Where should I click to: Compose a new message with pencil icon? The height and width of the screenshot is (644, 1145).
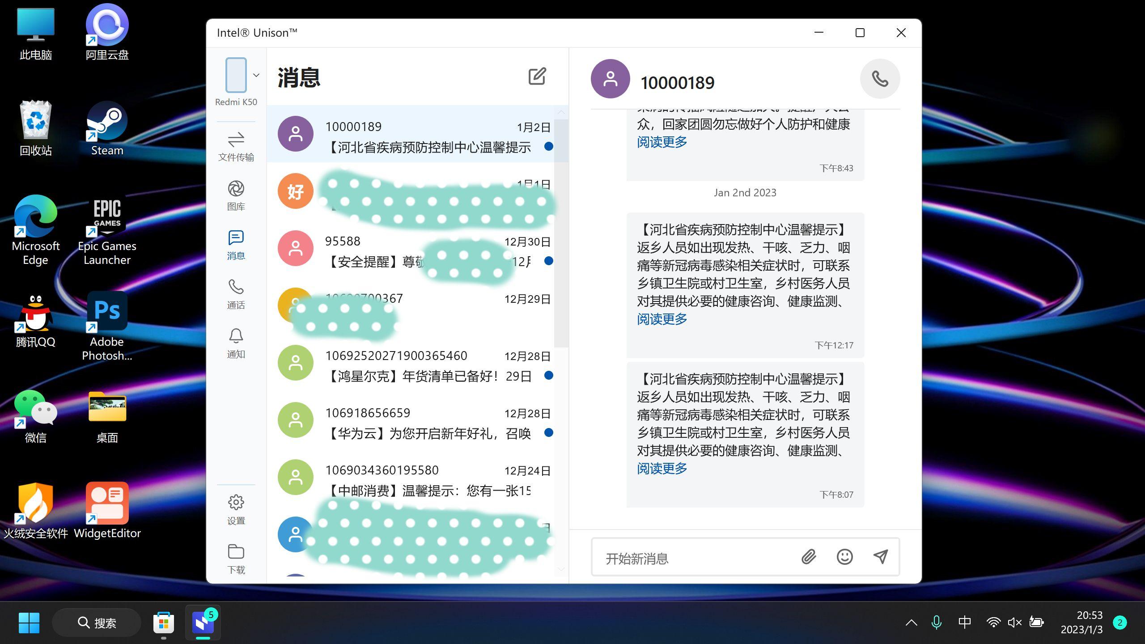coord(537,76)
